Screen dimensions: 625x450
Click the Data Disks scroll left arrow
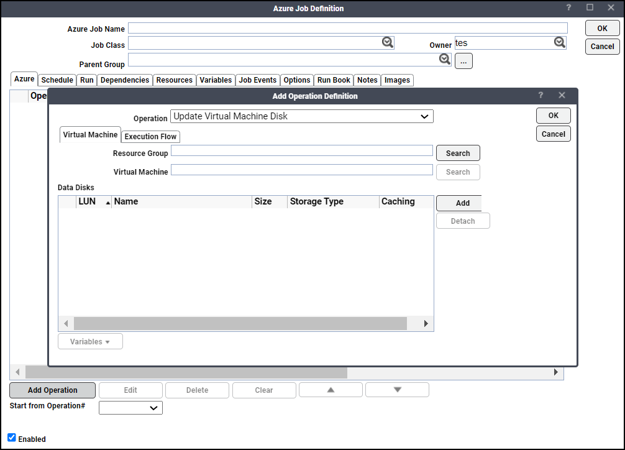coord(66,324)
